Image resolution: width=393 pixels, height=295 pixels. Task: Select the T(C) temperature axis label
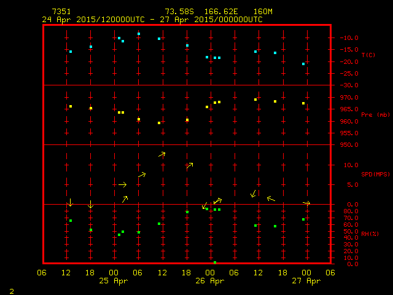coord(368,55)
